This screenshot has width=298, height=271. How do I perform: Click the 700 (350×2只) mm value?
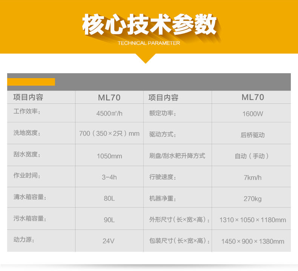pos(109,134)
